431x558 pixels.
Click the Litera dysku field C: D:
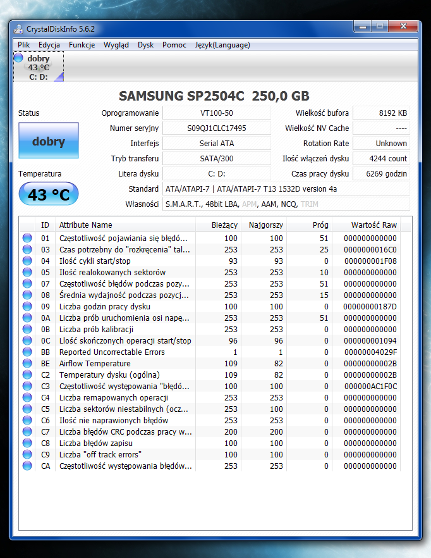[217, 173]
